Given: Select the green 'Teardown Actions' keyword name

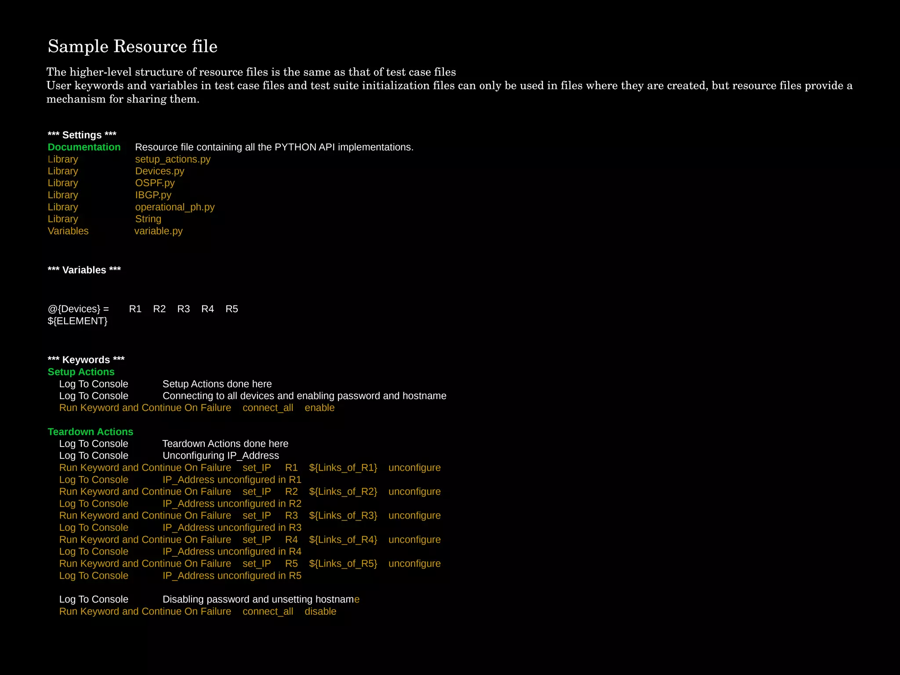Looking at the screenshot, I should (90, 432).
